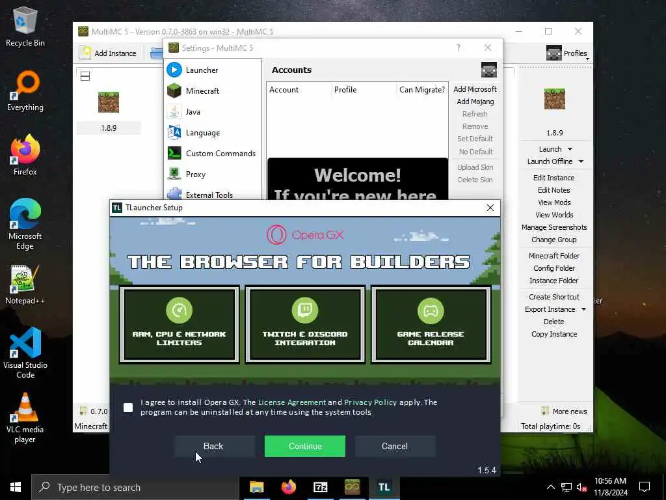
Task: Switch to MultiMC taskbar icon
Action: point(352,487)
